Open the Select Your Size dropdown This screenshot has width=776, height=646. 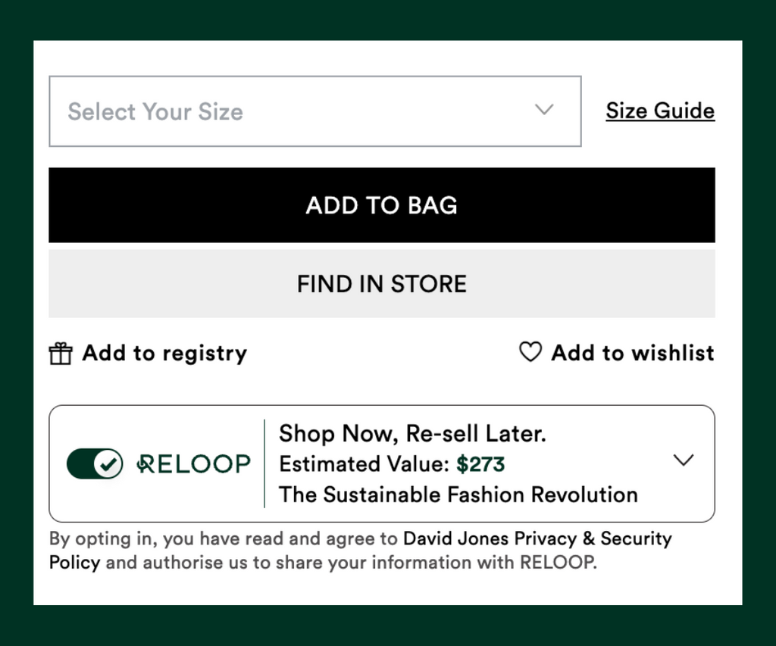(x=315, y=111)
